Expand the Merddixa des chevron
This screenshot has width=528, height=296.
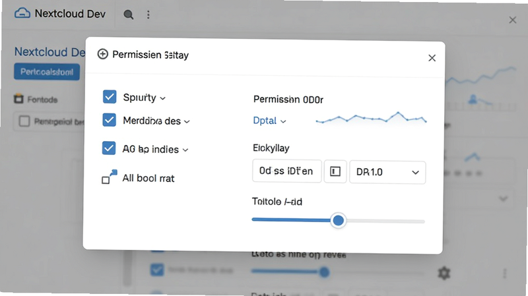pyautogui.click(x=187, y=121)
